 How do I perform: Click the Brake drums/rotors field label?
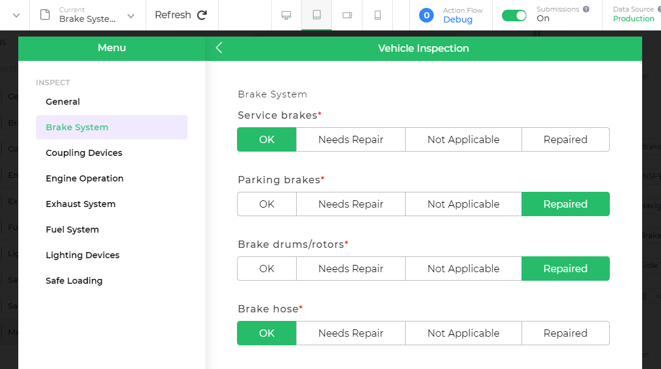(x=291, y=244)
